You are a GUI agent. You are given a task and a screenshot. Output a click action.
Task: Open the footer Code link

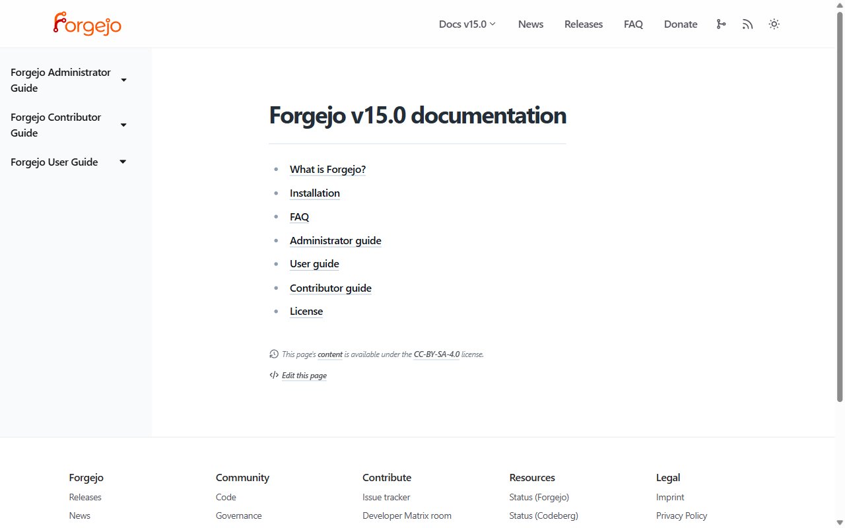pos(226,497)
